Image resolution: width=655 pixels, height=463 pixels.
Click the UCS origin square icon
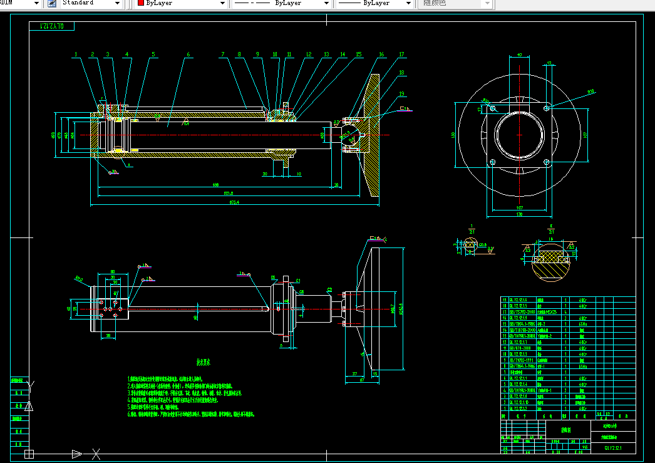coord(28,453)
